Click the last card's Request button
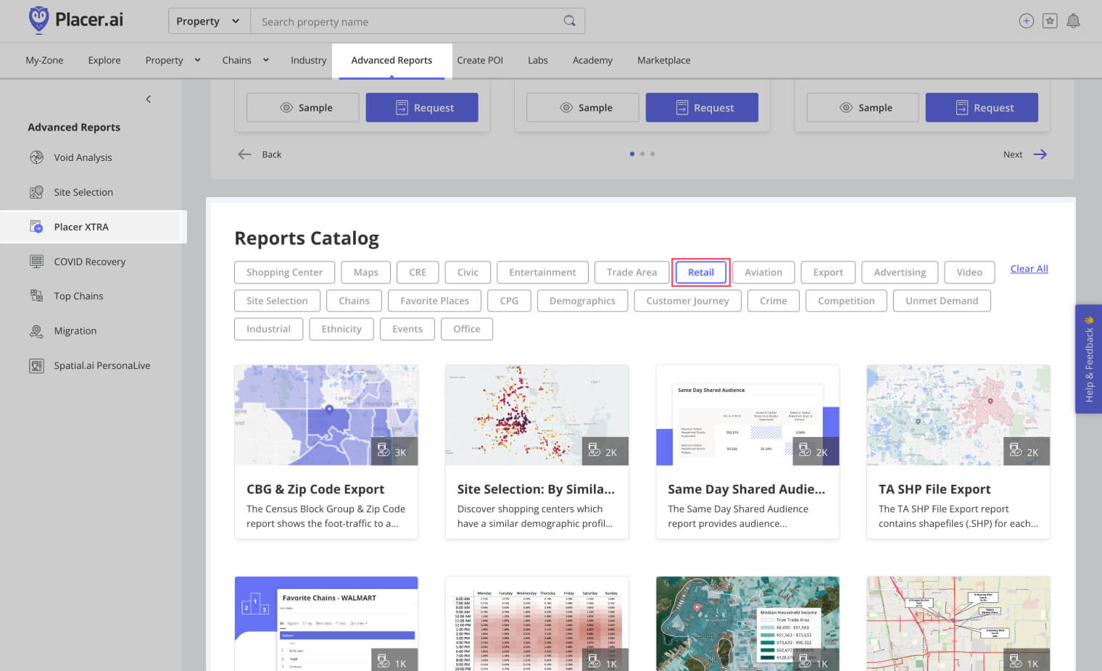 point(982,107)
